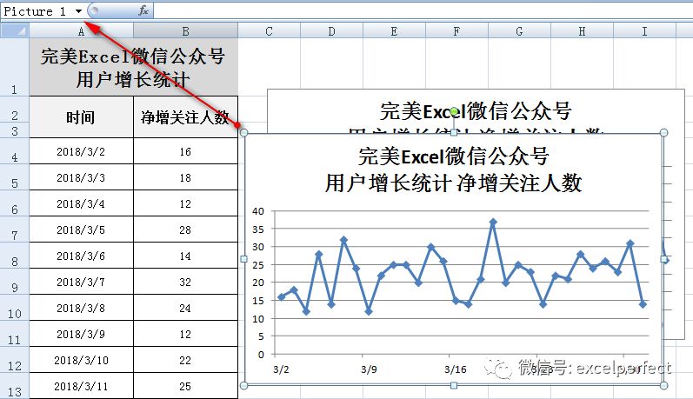The image size is (693, 399).
Task: Select row 12 header
Action: click(x=15, y=360)
